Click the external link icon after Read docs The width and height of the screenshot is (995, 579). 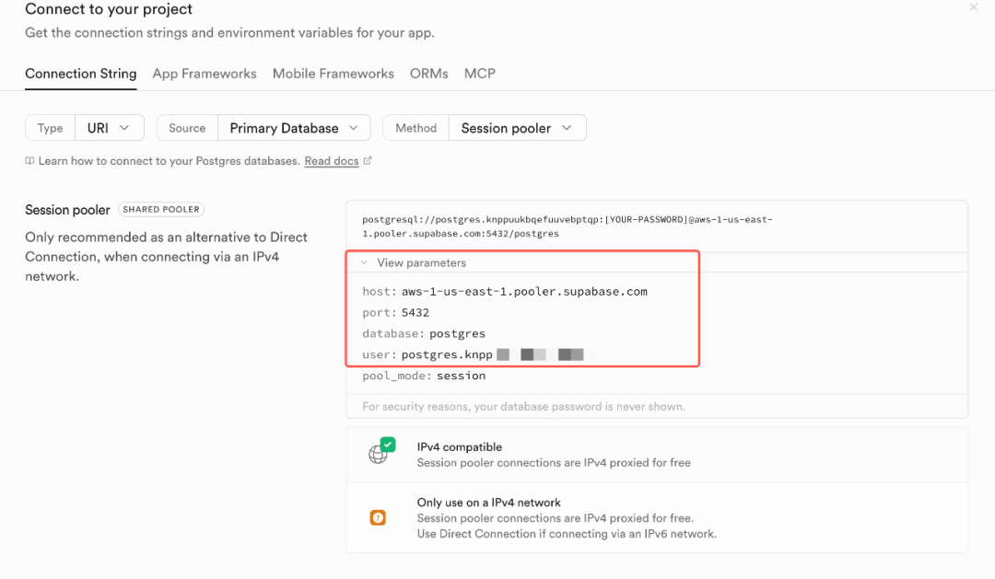click(368, 160)
